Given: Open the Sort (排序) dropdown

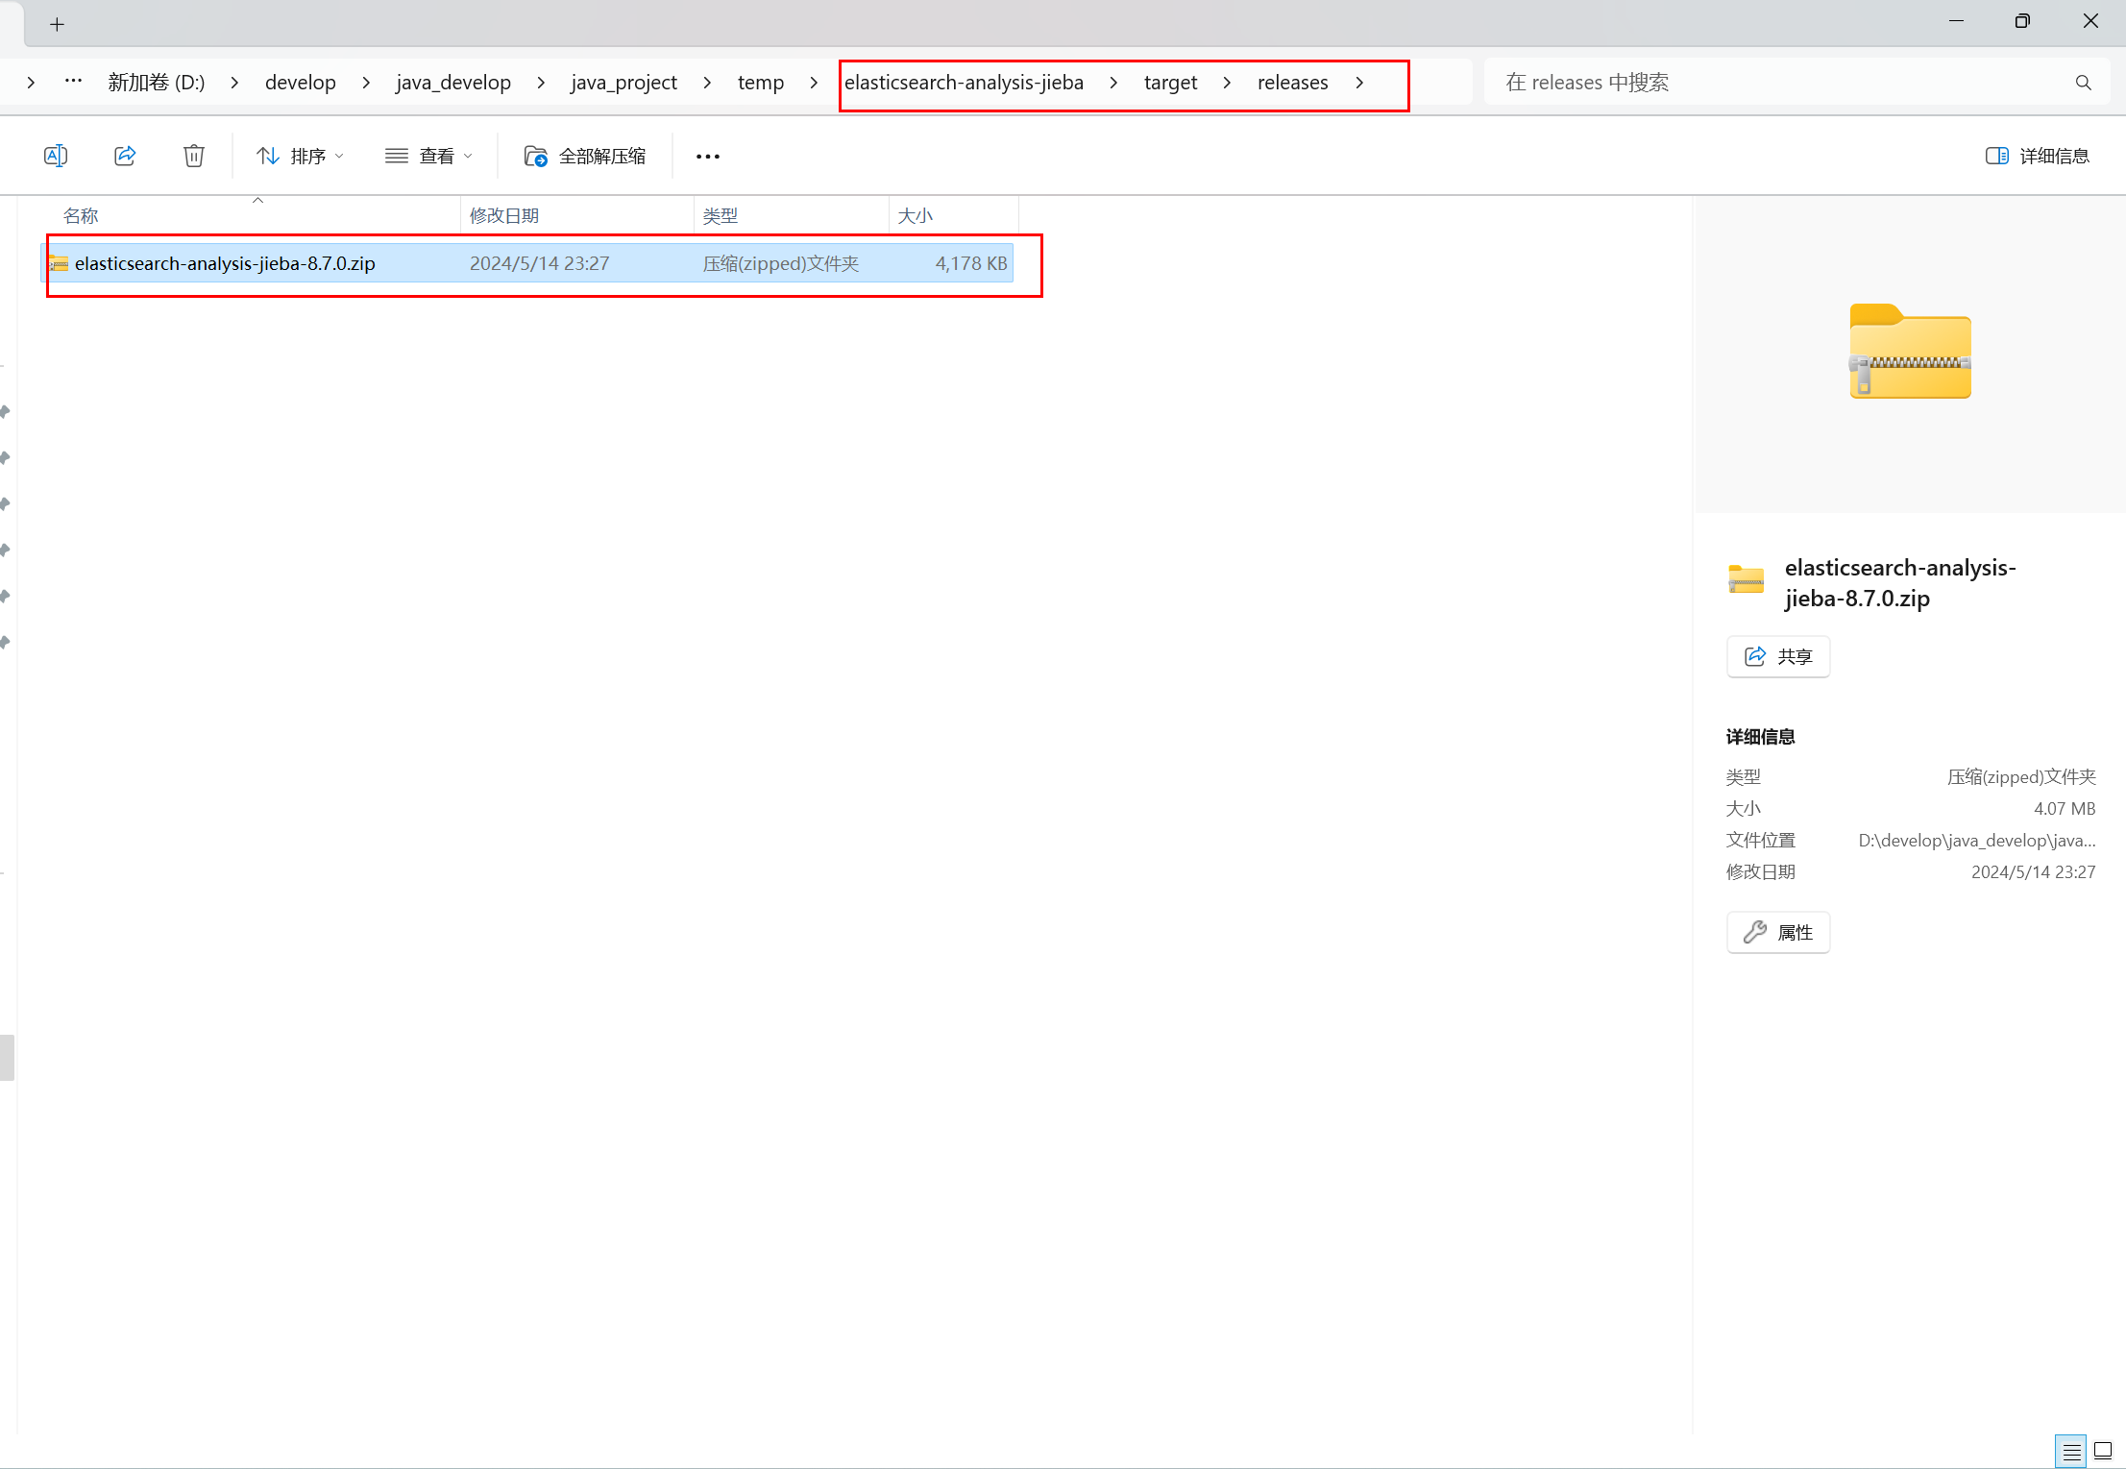Looking at the screenshot, I should 300,156.
